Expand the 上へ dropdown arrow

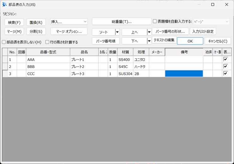coord(149,32)
